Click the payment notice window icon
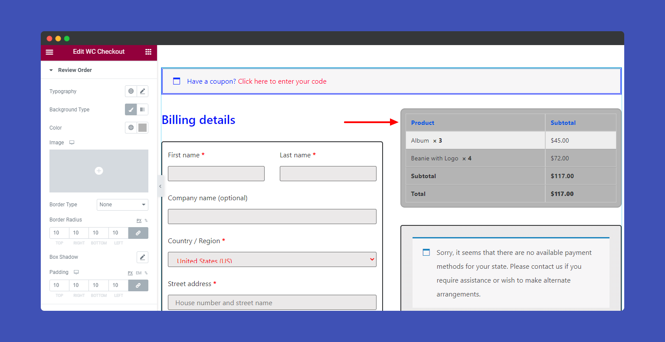Viewport: 665px width, 342px height. pyautogui.click(x=426, y=252)
